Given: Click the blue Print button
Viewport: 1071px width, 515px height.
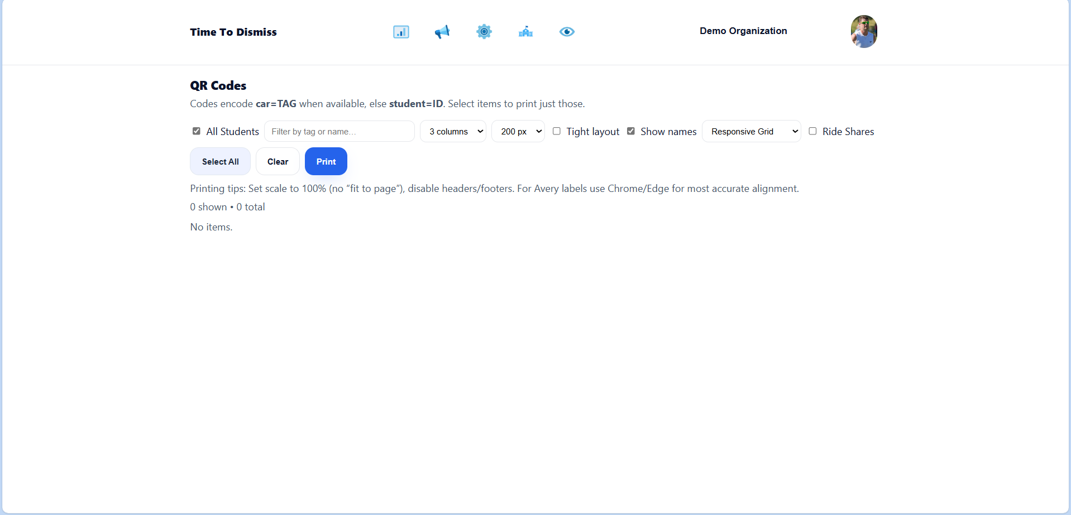Looking at the screenshot, I should coord(326,161).
